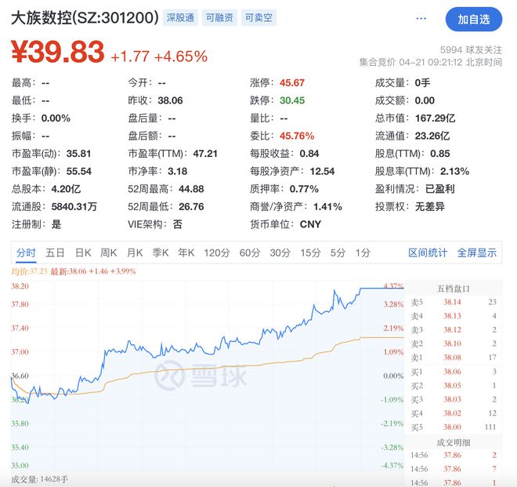Click the 投票权 value 无差异
Image resolution: width=517 pixels, height=487 pixels.
429,207
